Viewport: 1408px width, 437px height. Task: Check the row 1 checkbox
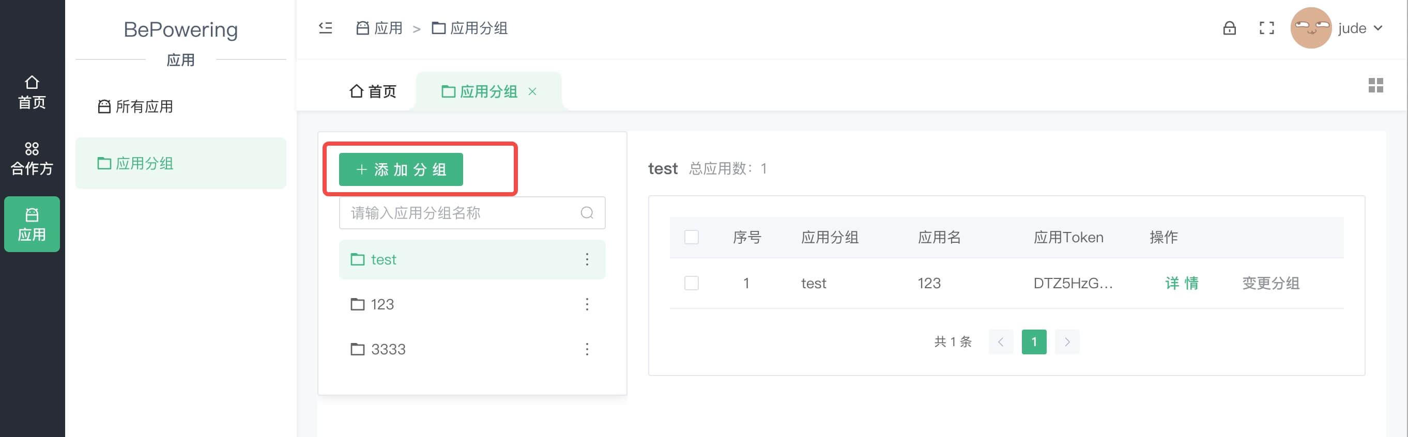click(692, 283)
